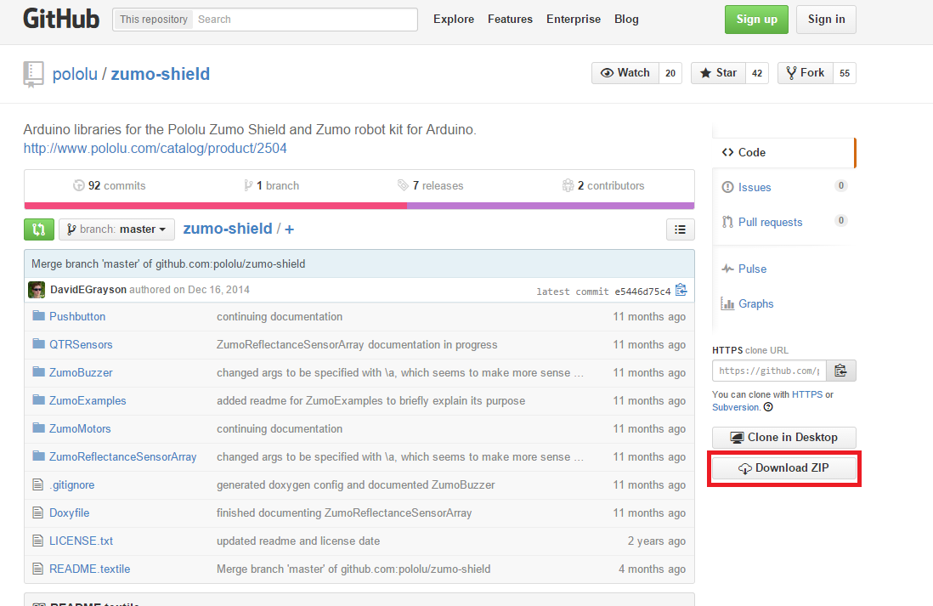The image size is (933, 606).
Task: Select the Code tab in sidebar
Action: coord(783,152)
